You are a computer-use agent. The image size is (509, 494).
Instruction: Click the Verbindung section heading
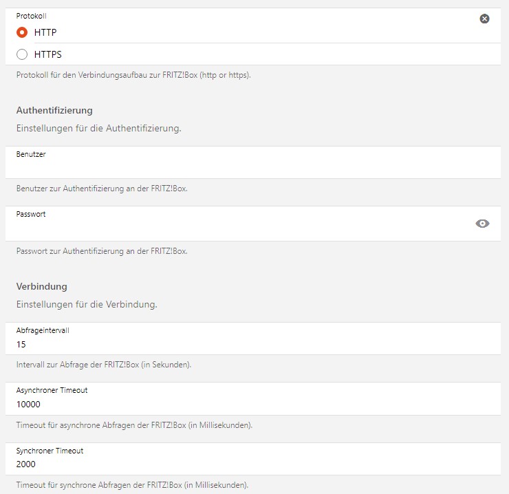[x=42, y=286]
